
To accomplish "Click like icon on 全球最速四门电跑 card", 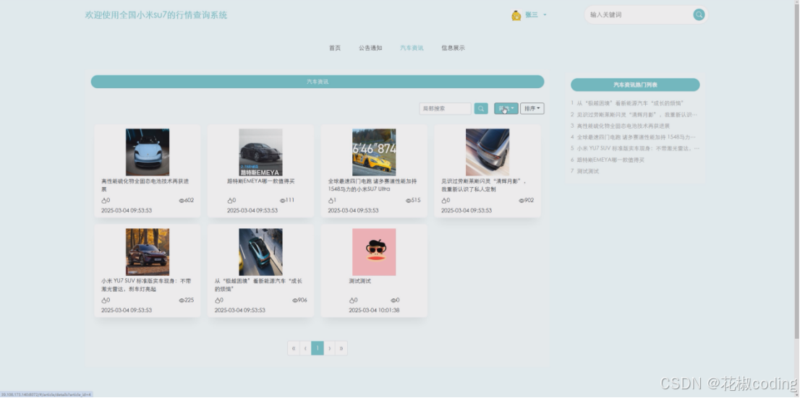I will click(331, 201).
